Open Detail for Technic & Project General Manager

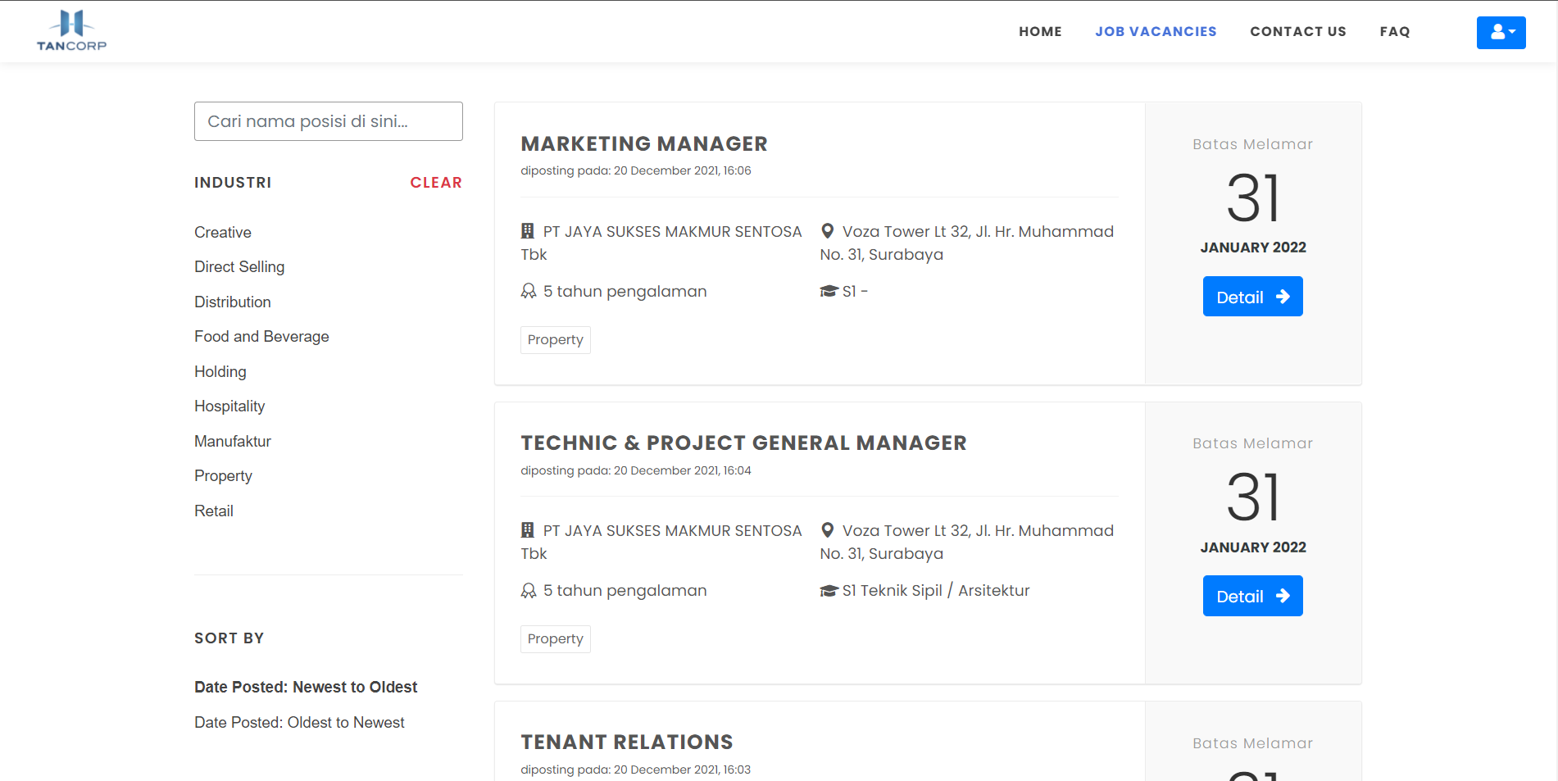1252,596
